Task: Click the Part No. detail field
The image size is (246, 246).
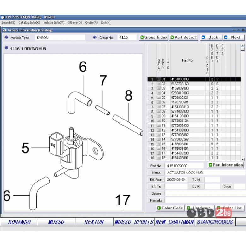Action: click(184, 166)
